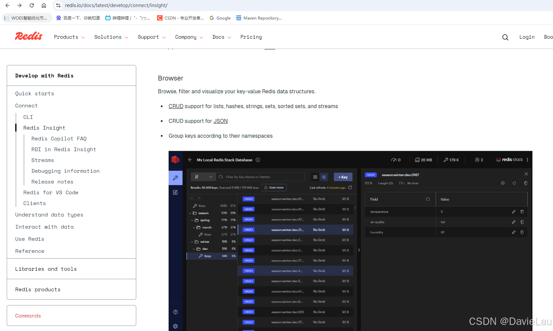553x331 pixels.
Task: Click the Redis logo
Action: click(x=29, y=36)
